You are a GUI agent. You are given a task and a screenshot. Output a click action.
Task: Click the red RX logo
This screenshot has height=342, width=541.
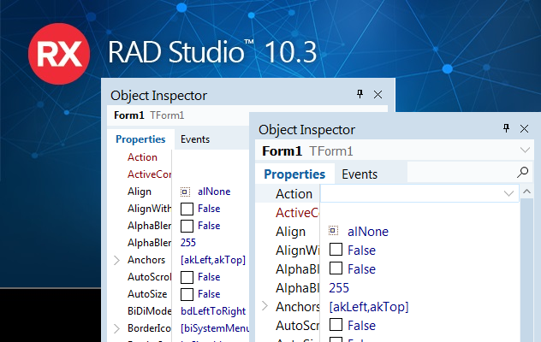[59, 54]
